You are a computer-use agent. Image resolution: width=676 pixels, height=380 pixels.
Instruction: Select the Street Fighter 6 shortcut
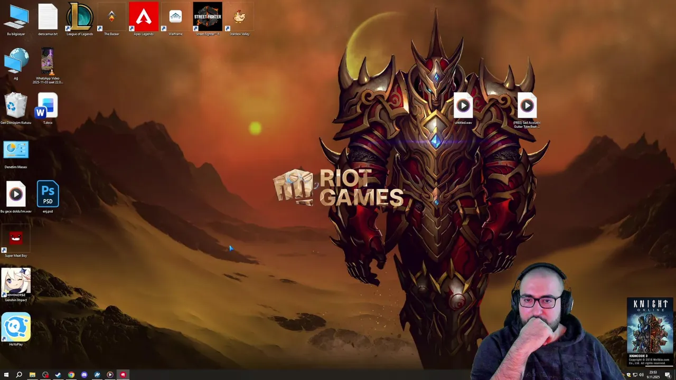pyautogui.click(x=208, y=20)
